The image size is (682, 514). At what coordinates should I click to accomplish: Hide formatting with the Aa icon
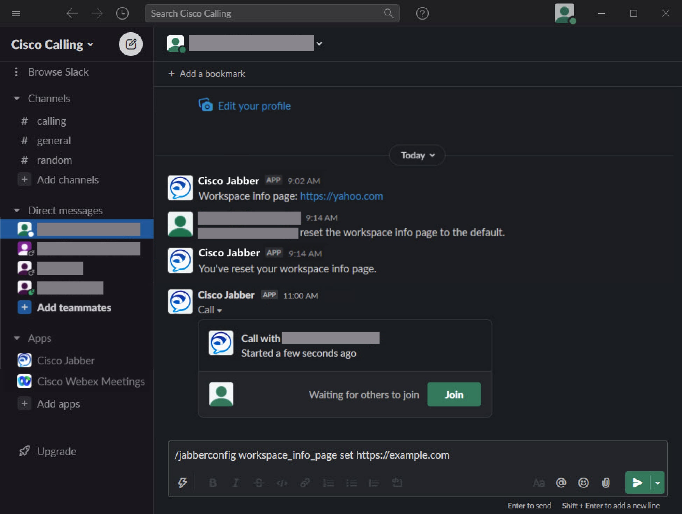coord(539,483)
